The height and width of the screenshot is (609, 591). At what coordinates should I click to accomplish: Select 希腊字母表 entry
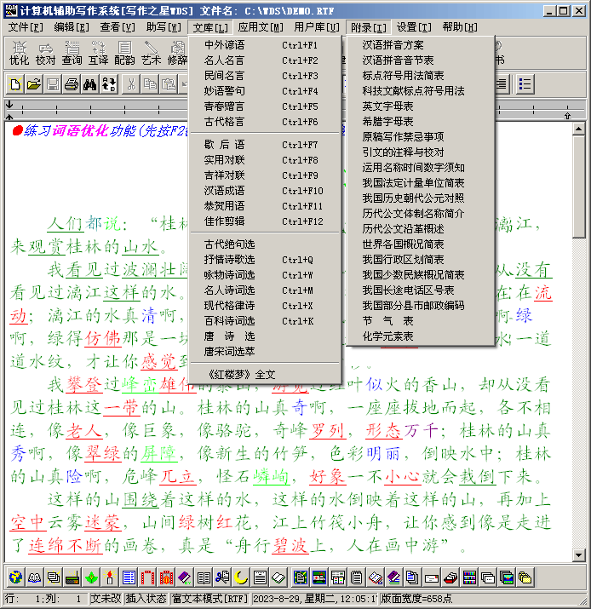point(421,121)
